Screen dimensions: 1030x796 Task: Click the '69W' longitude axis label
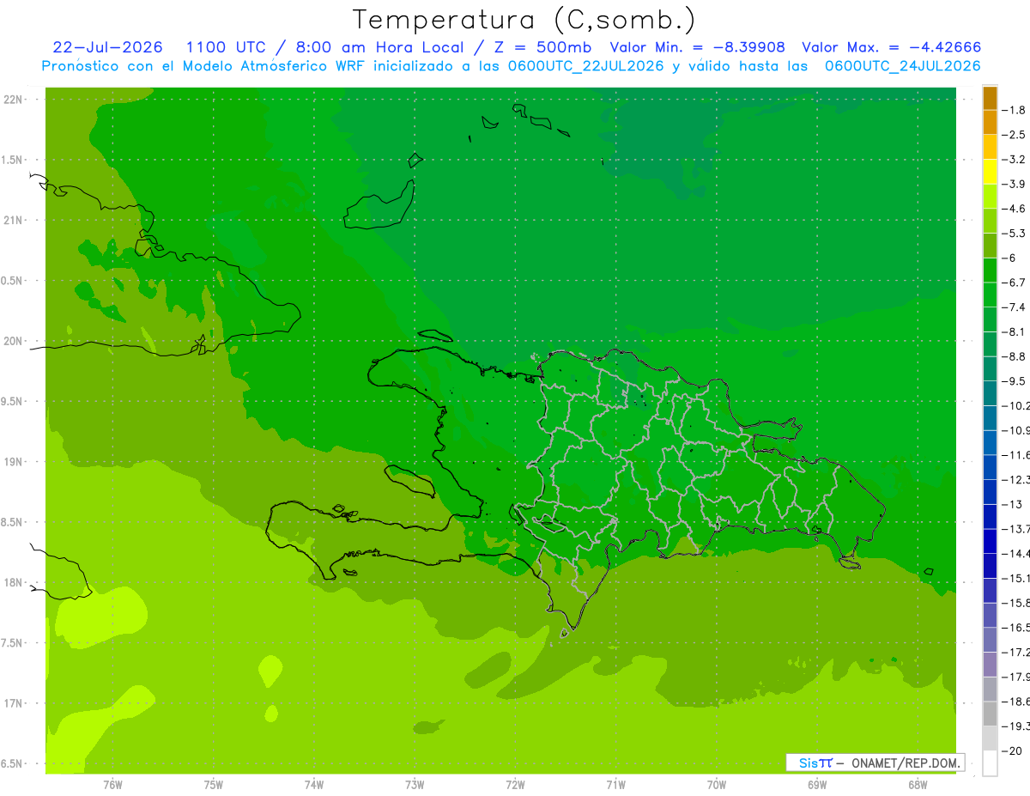coord(817,785)
